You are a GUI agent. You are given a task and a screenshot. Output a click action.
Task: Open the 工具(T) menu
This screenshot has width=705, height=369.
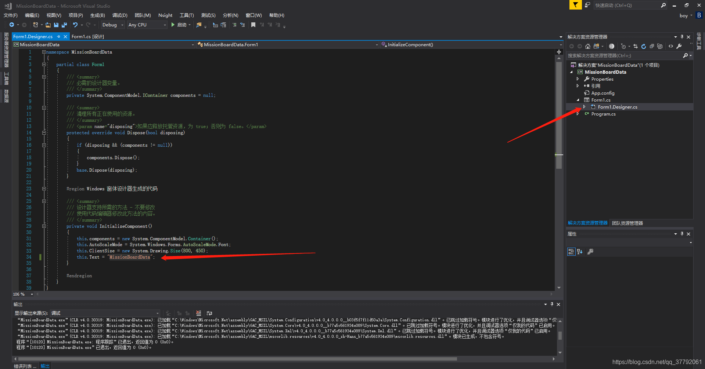pyautogui.click(x=186, y=15)
